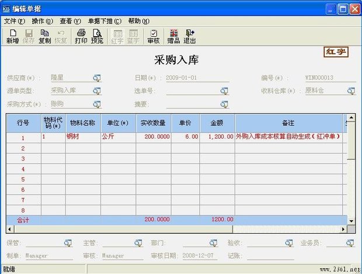Click the 合计 total amount 1200.00
Screen dimensions: 362x274
(x=222, y=219)
